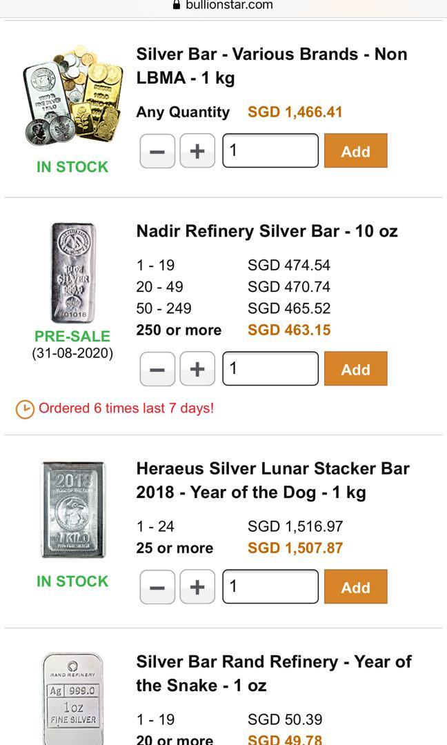
Task: Click the IN STOCK label under Heraeus bar
Action: point(72,582)
